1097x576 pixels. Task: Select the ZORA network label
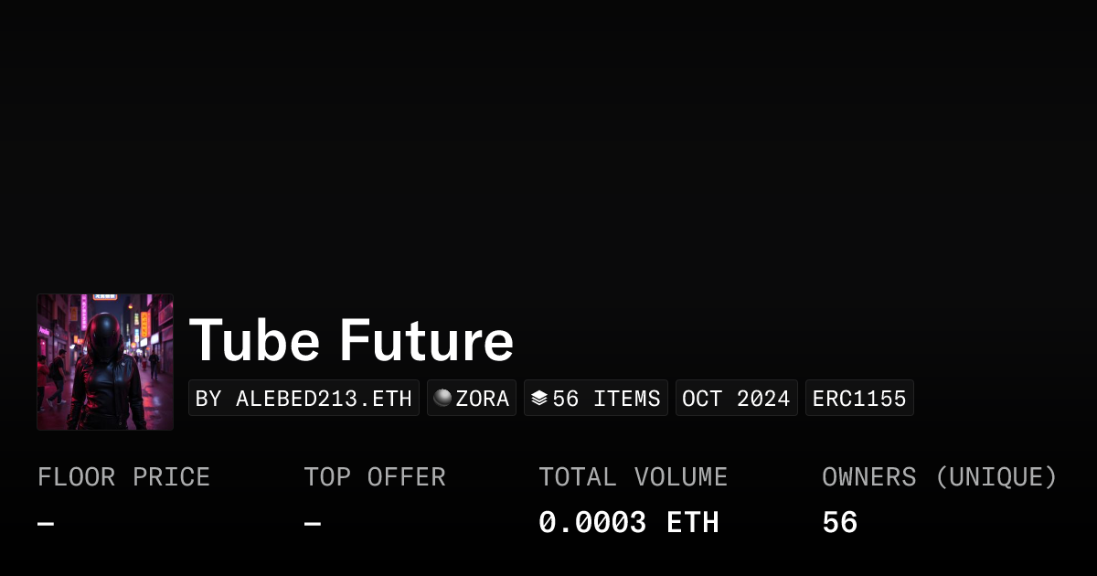click(482, 398)
